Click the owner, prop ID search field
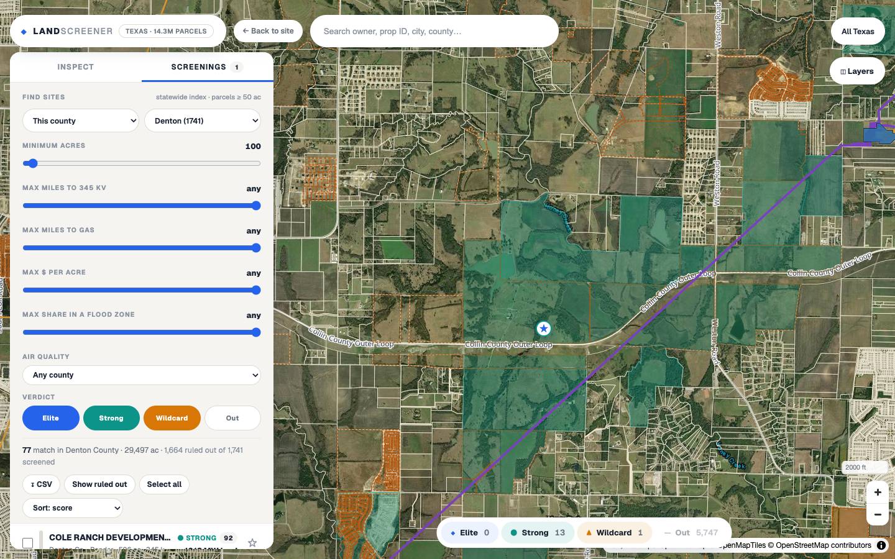 point(434,31)
